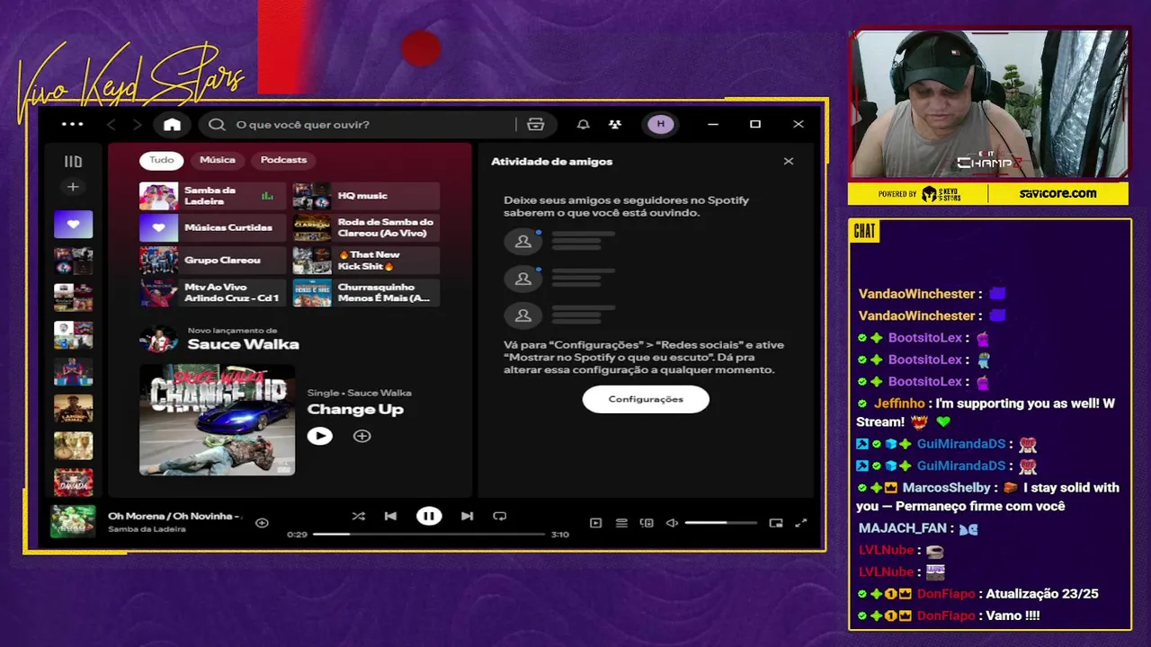Click the Configurações button
This screenshot has width=1151, height=647.
646,399
